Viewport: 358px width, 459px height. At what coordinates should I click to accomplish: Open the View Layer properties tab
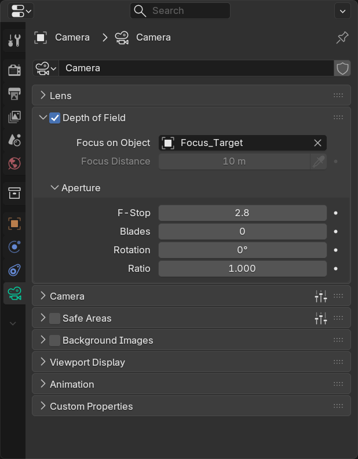coord(14,117)
